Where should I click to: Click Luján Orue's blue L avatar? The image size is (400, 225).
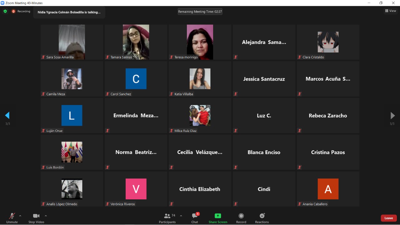click(72, 115)
